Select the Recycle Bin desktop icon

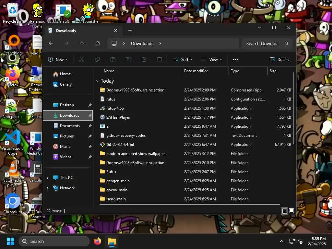click(13, 13)
